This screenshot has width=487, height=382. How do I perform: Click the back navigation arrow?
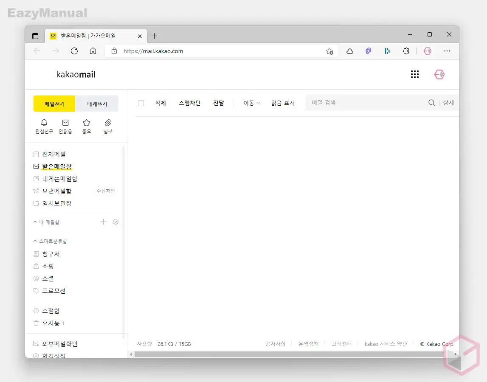click(37, 51)
